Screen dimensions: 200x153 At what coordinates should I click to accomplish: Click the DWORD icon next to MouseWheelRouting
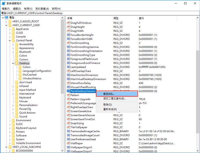coord(68,87)
